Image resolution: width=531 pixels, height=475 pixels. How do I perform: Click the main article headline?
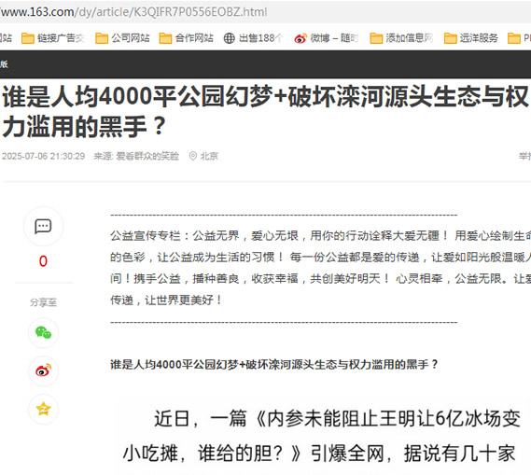pos(265,111)
